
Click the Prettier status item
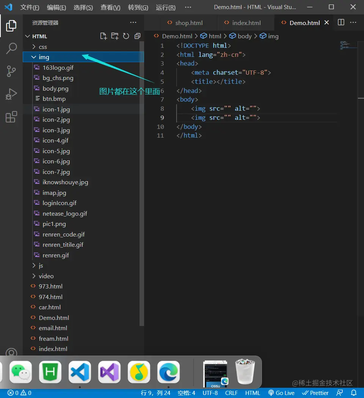(315, 393)
